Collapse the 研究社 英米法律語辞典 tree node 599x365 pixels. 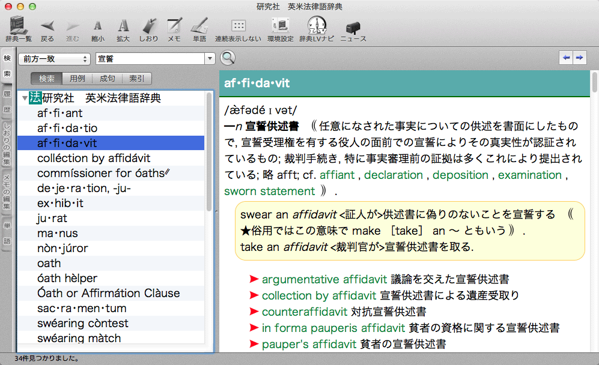pyautogui.click(x=25, y=98)
